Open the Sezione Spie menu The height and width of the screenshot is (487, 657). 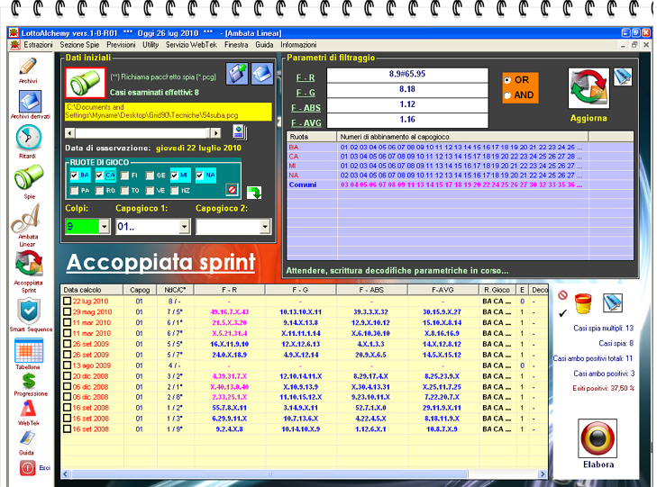click(79, 45)
